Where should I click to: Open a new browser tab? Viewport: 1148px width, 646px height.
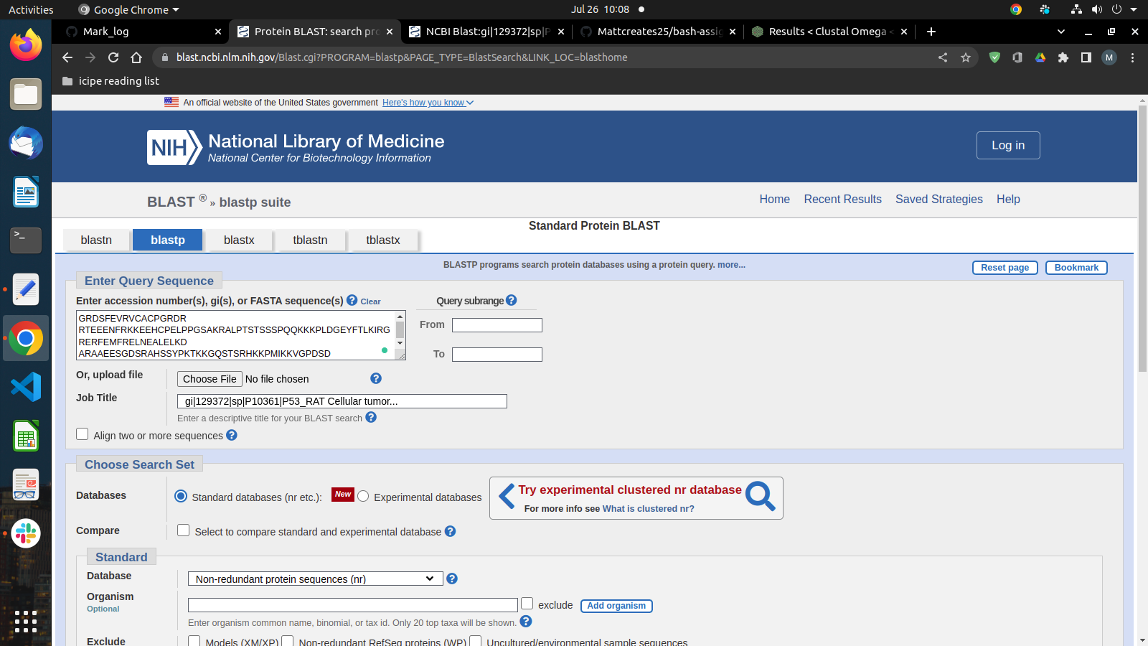tap(931, 32)
